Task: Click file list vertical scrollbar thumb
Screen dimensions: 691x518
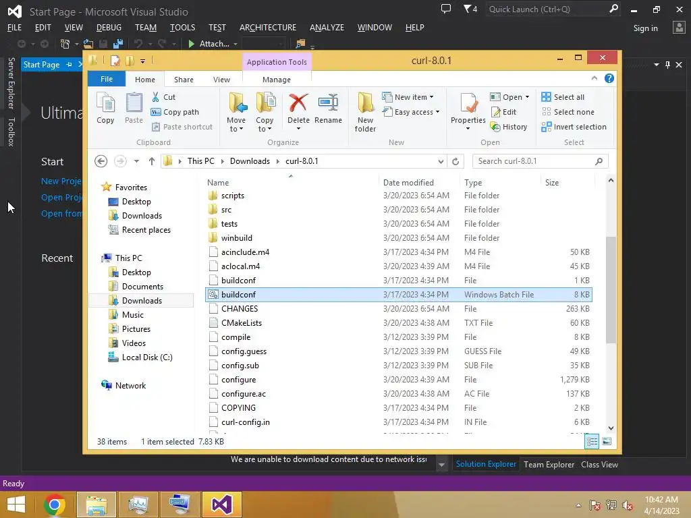Action: (x=611, y=290)
